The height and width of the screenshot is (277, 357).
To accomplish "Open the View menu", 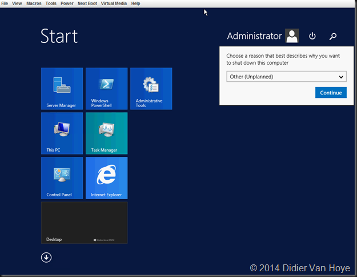I will click(x=17, y=3).
